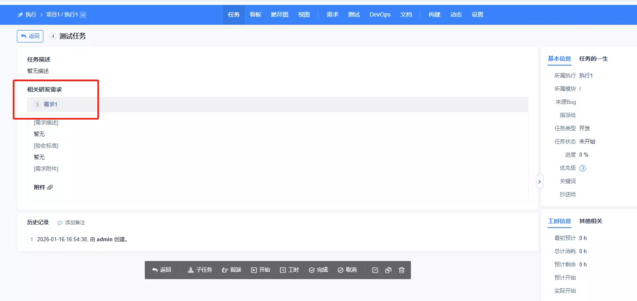Switch to the 其他相关 tab
637x301 pixels.
pyautogui.click(x=591, y=221)
